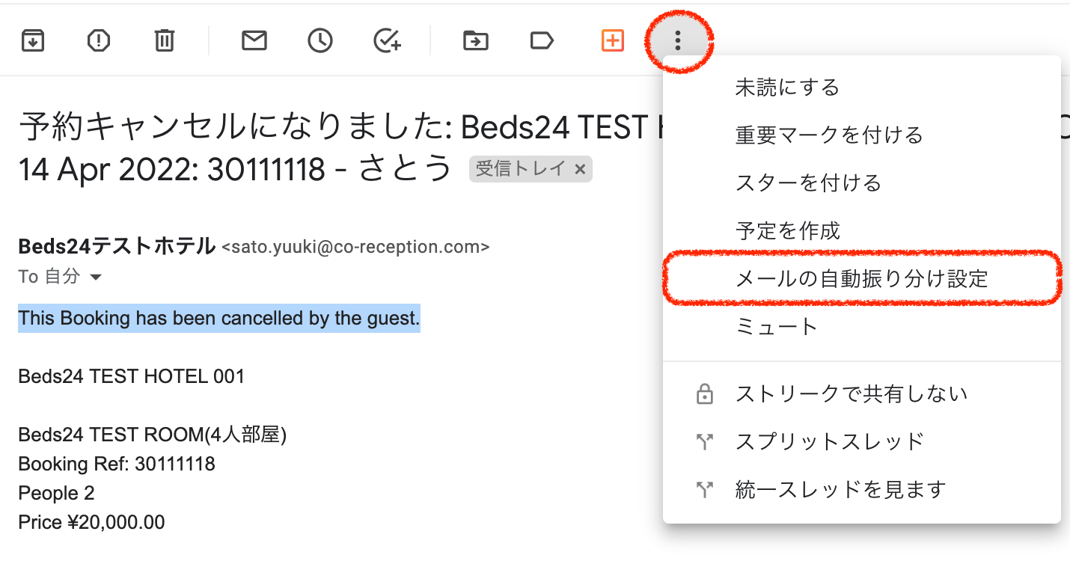The height and width of the screenshot is (561, 1070).
Task: Select 未読にする menu item
Action: coord(787,88)
